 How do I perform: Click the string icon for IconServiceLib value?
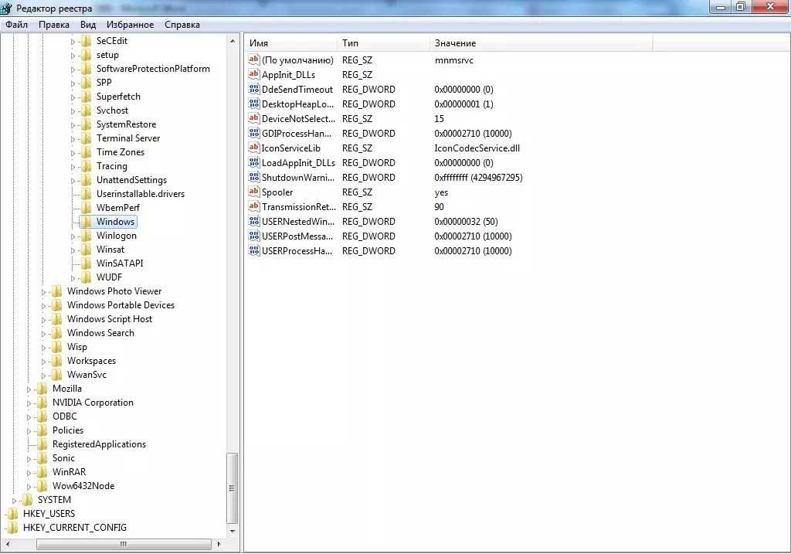coord(254,148)
